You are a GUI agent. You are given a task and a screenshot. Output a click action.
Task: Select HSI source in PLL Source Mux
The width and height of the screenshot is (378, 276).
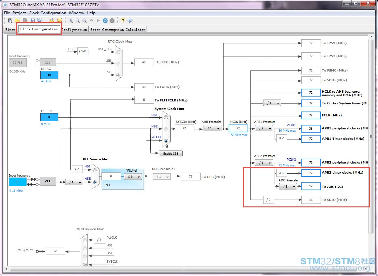tap(95, 170)
